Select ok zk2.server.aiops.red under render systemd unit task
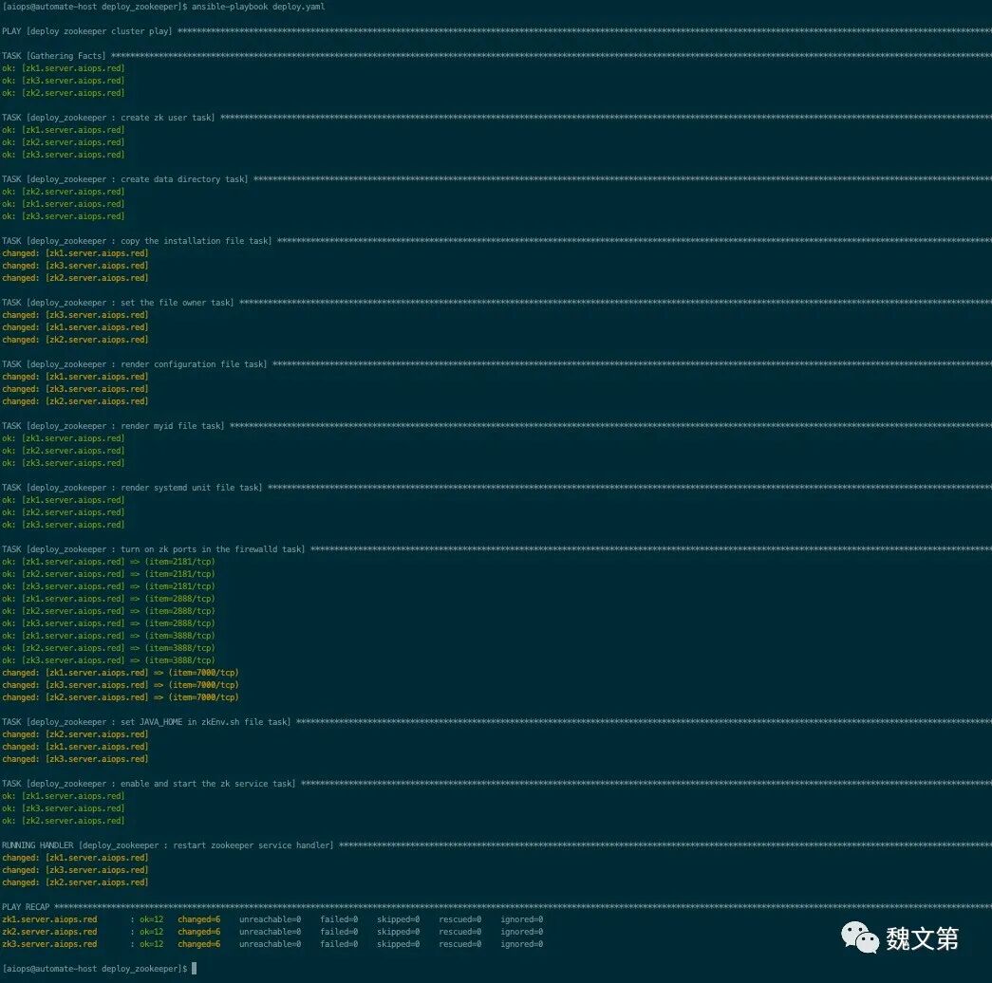Viewport: 992px width, 983px height. [64, 512]
